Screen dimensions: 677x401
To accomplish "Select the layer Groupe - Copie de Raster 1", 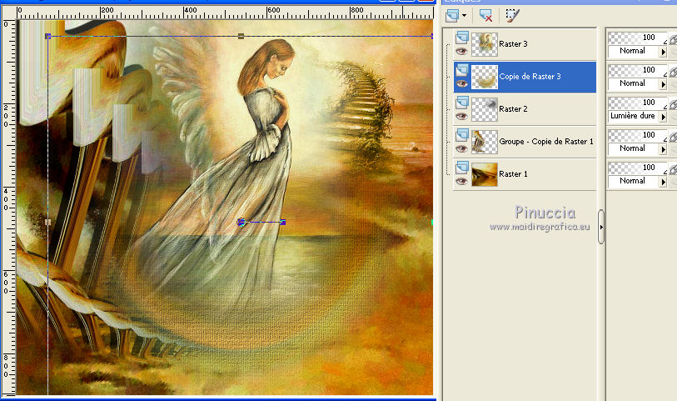I will click(x=546, y=141).
